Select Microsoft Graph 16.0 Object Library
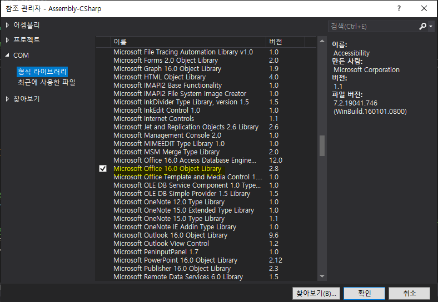 [206, 69]
